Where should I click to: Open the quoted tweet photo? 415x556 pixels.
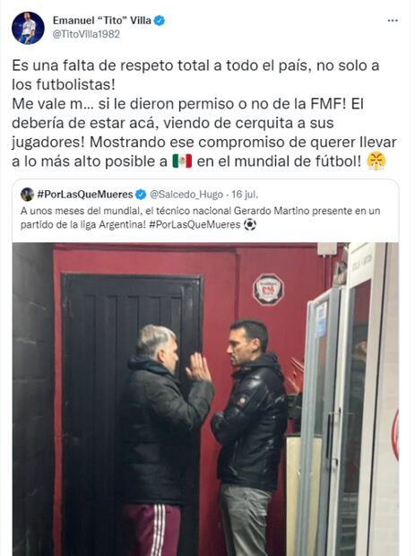205,399
